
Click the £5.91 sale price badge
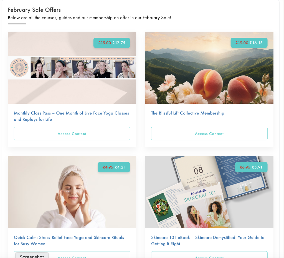[x=251, y=167]
